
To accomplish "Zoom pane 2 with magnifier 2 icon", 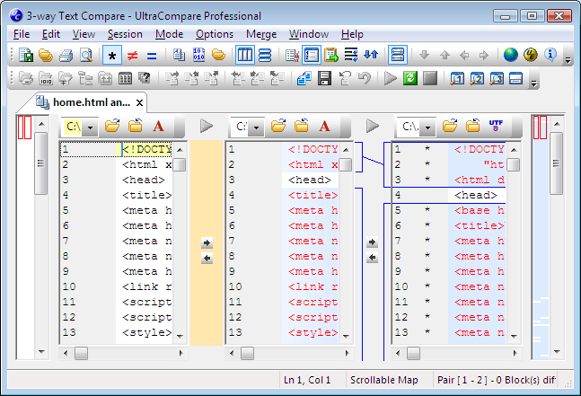I will point(477,78).
